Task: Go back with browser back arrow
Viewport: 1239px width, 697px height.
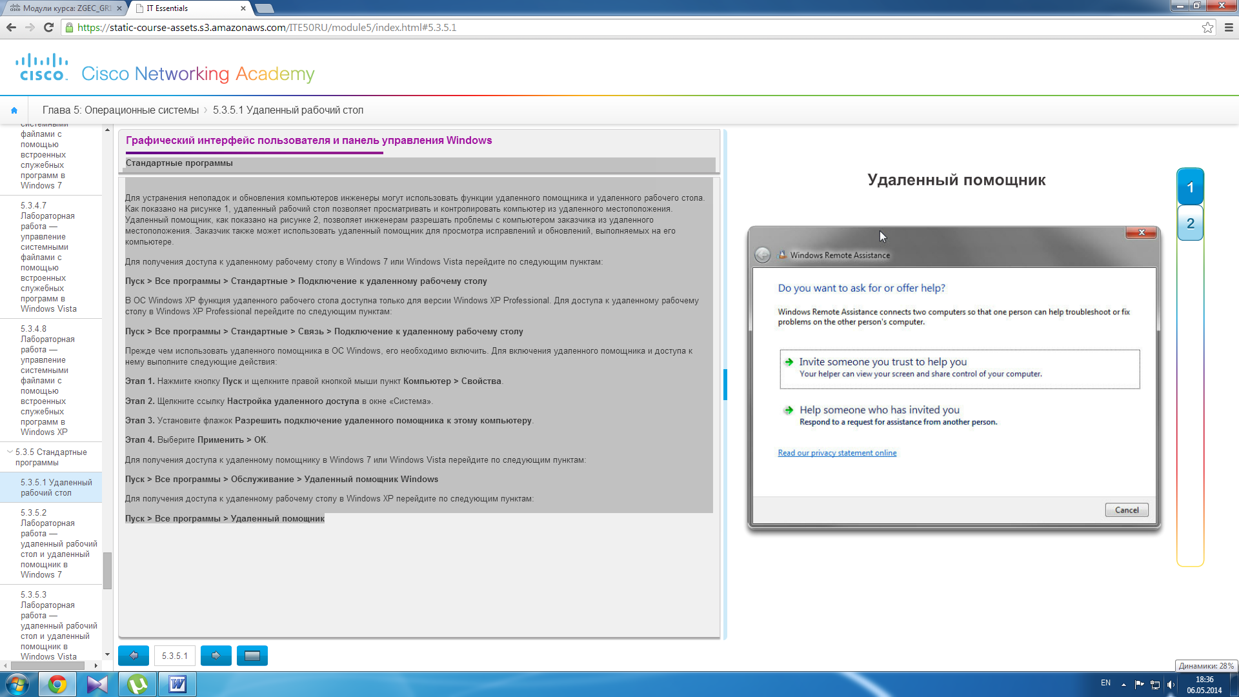Action: coord(11,27)
